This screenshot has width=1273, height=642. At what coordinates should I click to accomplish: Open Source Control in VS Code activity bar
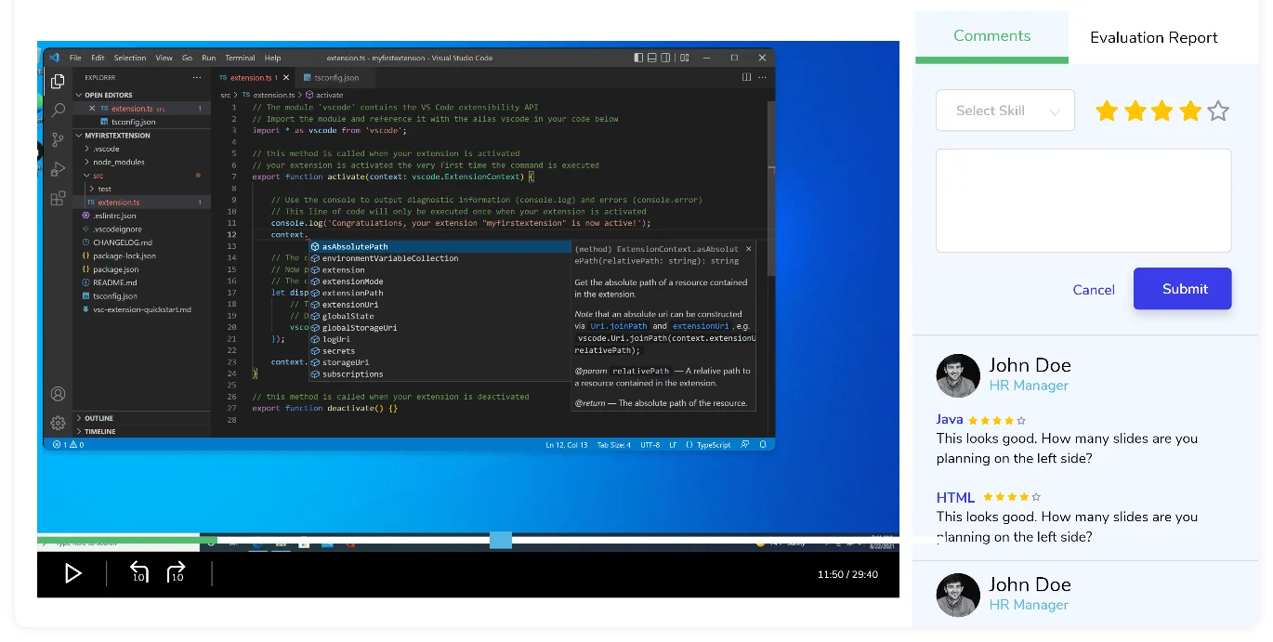click(x=58, y=139)
